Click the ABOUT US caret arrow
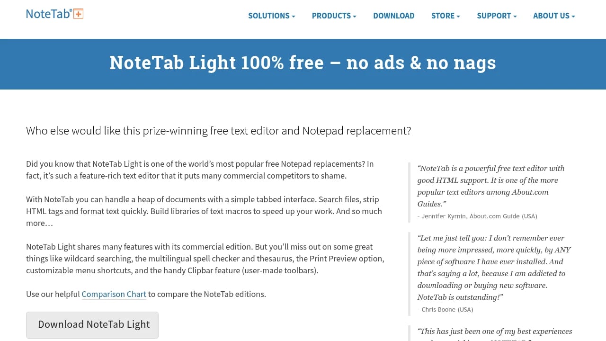This screenshot has width=606, height=341. (x=573, y=16)
